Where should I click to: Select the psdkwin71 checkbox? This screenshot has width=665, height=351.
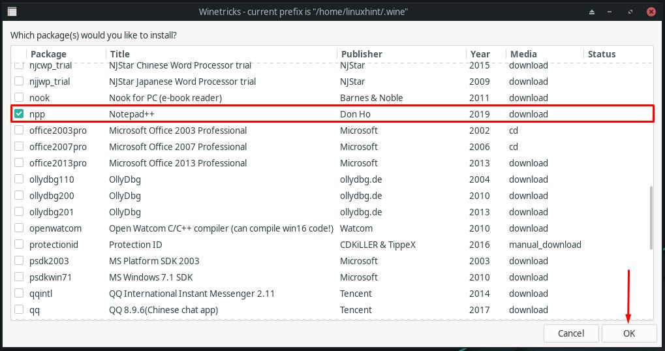[19, 277]
